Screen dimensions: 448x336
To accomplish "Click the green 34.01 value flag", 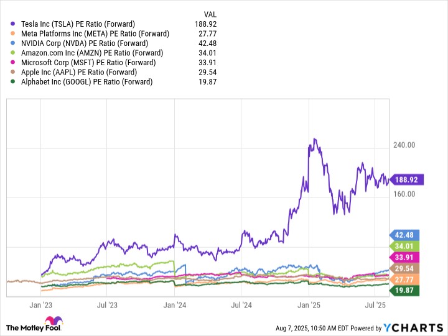I will point(404,246).
